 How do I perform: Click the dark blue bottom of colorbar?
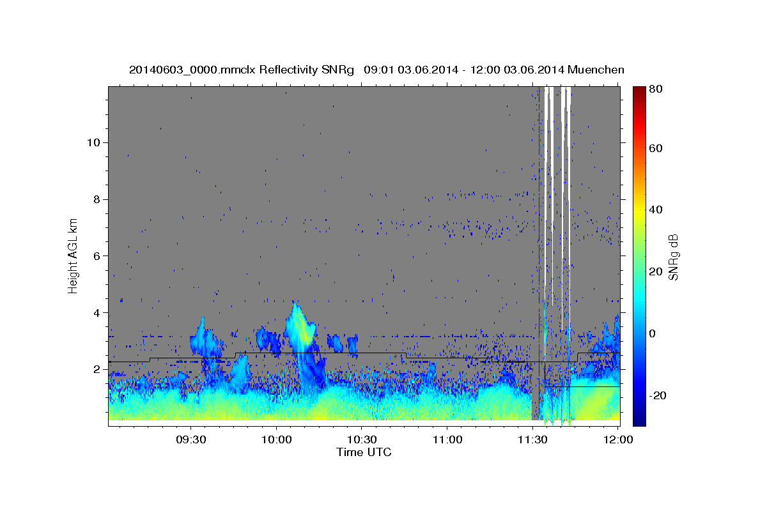(639, 418)
